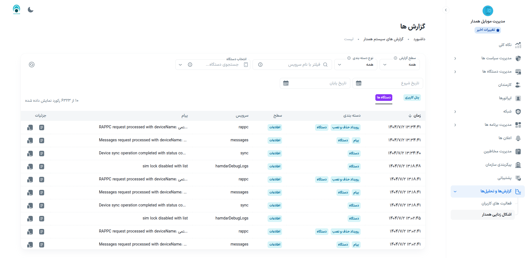Open details icon for the sync row at ۱۳:۳۴:۴۰
This screenshot has width=529, height=258.
42,154
